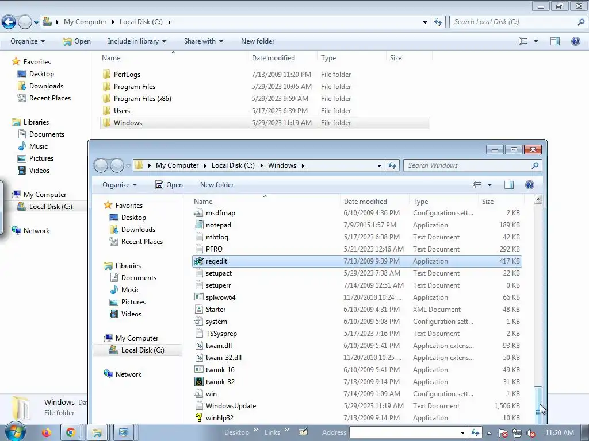Screen dimensions: 589x441
Task: Click the twain.dll file icon
Action: (198, 345)
